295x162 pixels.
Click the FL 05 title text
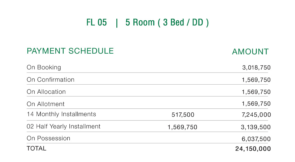point(97,23)
